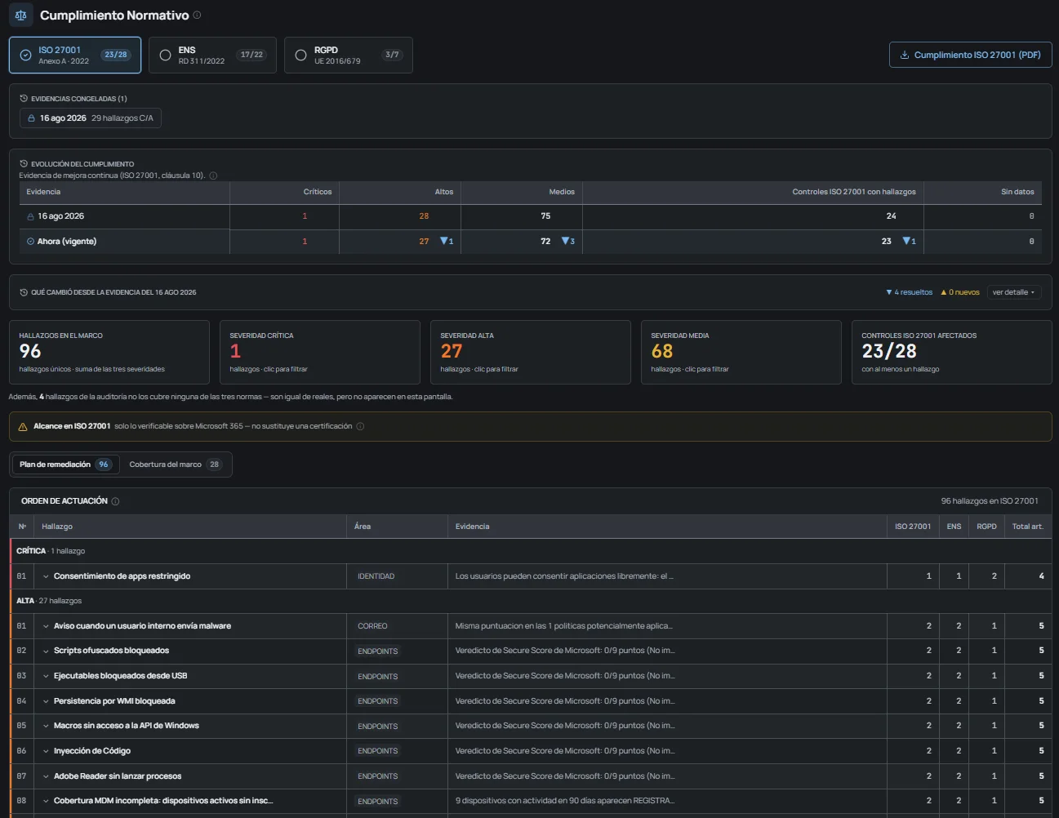1059x818 pixels.
Task: Select the RGPD UE 2016/679 framework
Action: pyautogui.click(x=349, y=55)
